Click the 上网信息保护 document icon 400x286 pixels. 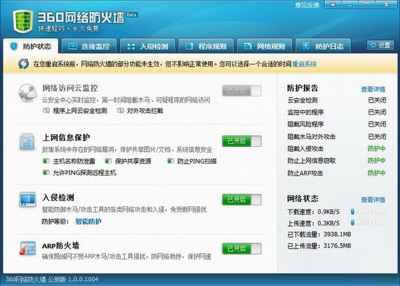coord(27,141)
